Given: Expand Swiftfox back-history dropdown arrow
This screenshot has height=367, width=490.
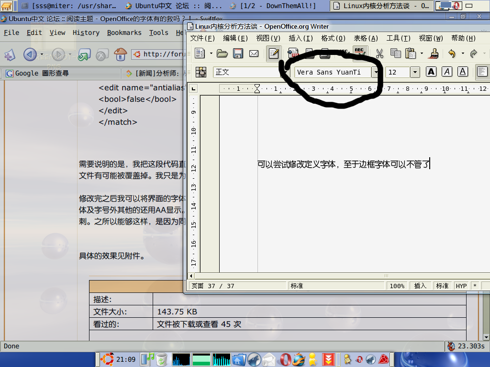Looking at the screenshot, I should pyautogui.click(x=42, y=55).
